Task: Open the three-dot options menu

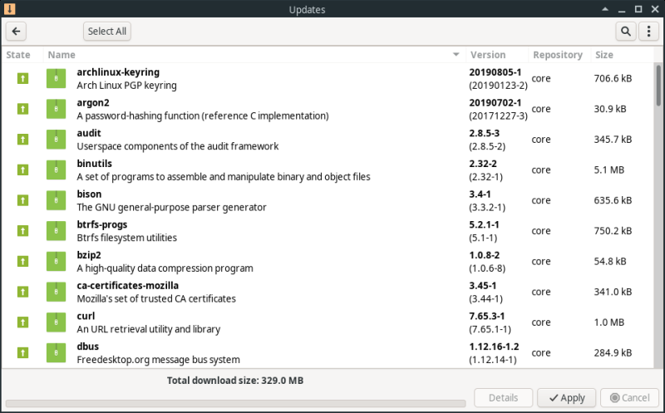Action: point(648,32)
